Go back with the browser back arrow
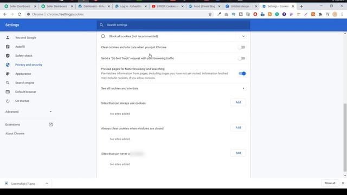The width and height of the screenshot is (347, 195). (x=5, y=14)
